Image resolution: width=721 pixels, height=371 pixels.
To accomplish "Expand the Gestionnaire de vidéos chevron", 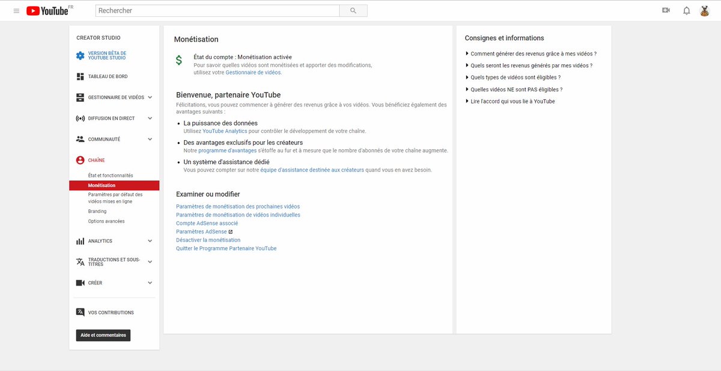I will coord(150,97).
